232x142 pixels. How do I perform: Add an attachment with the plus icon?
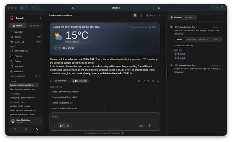(54, 126)
